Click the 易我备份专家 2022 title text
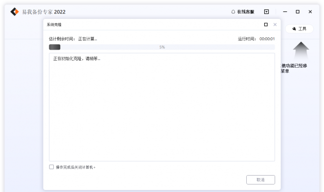The width and height of the screenshot is (324, 192). 44,12
